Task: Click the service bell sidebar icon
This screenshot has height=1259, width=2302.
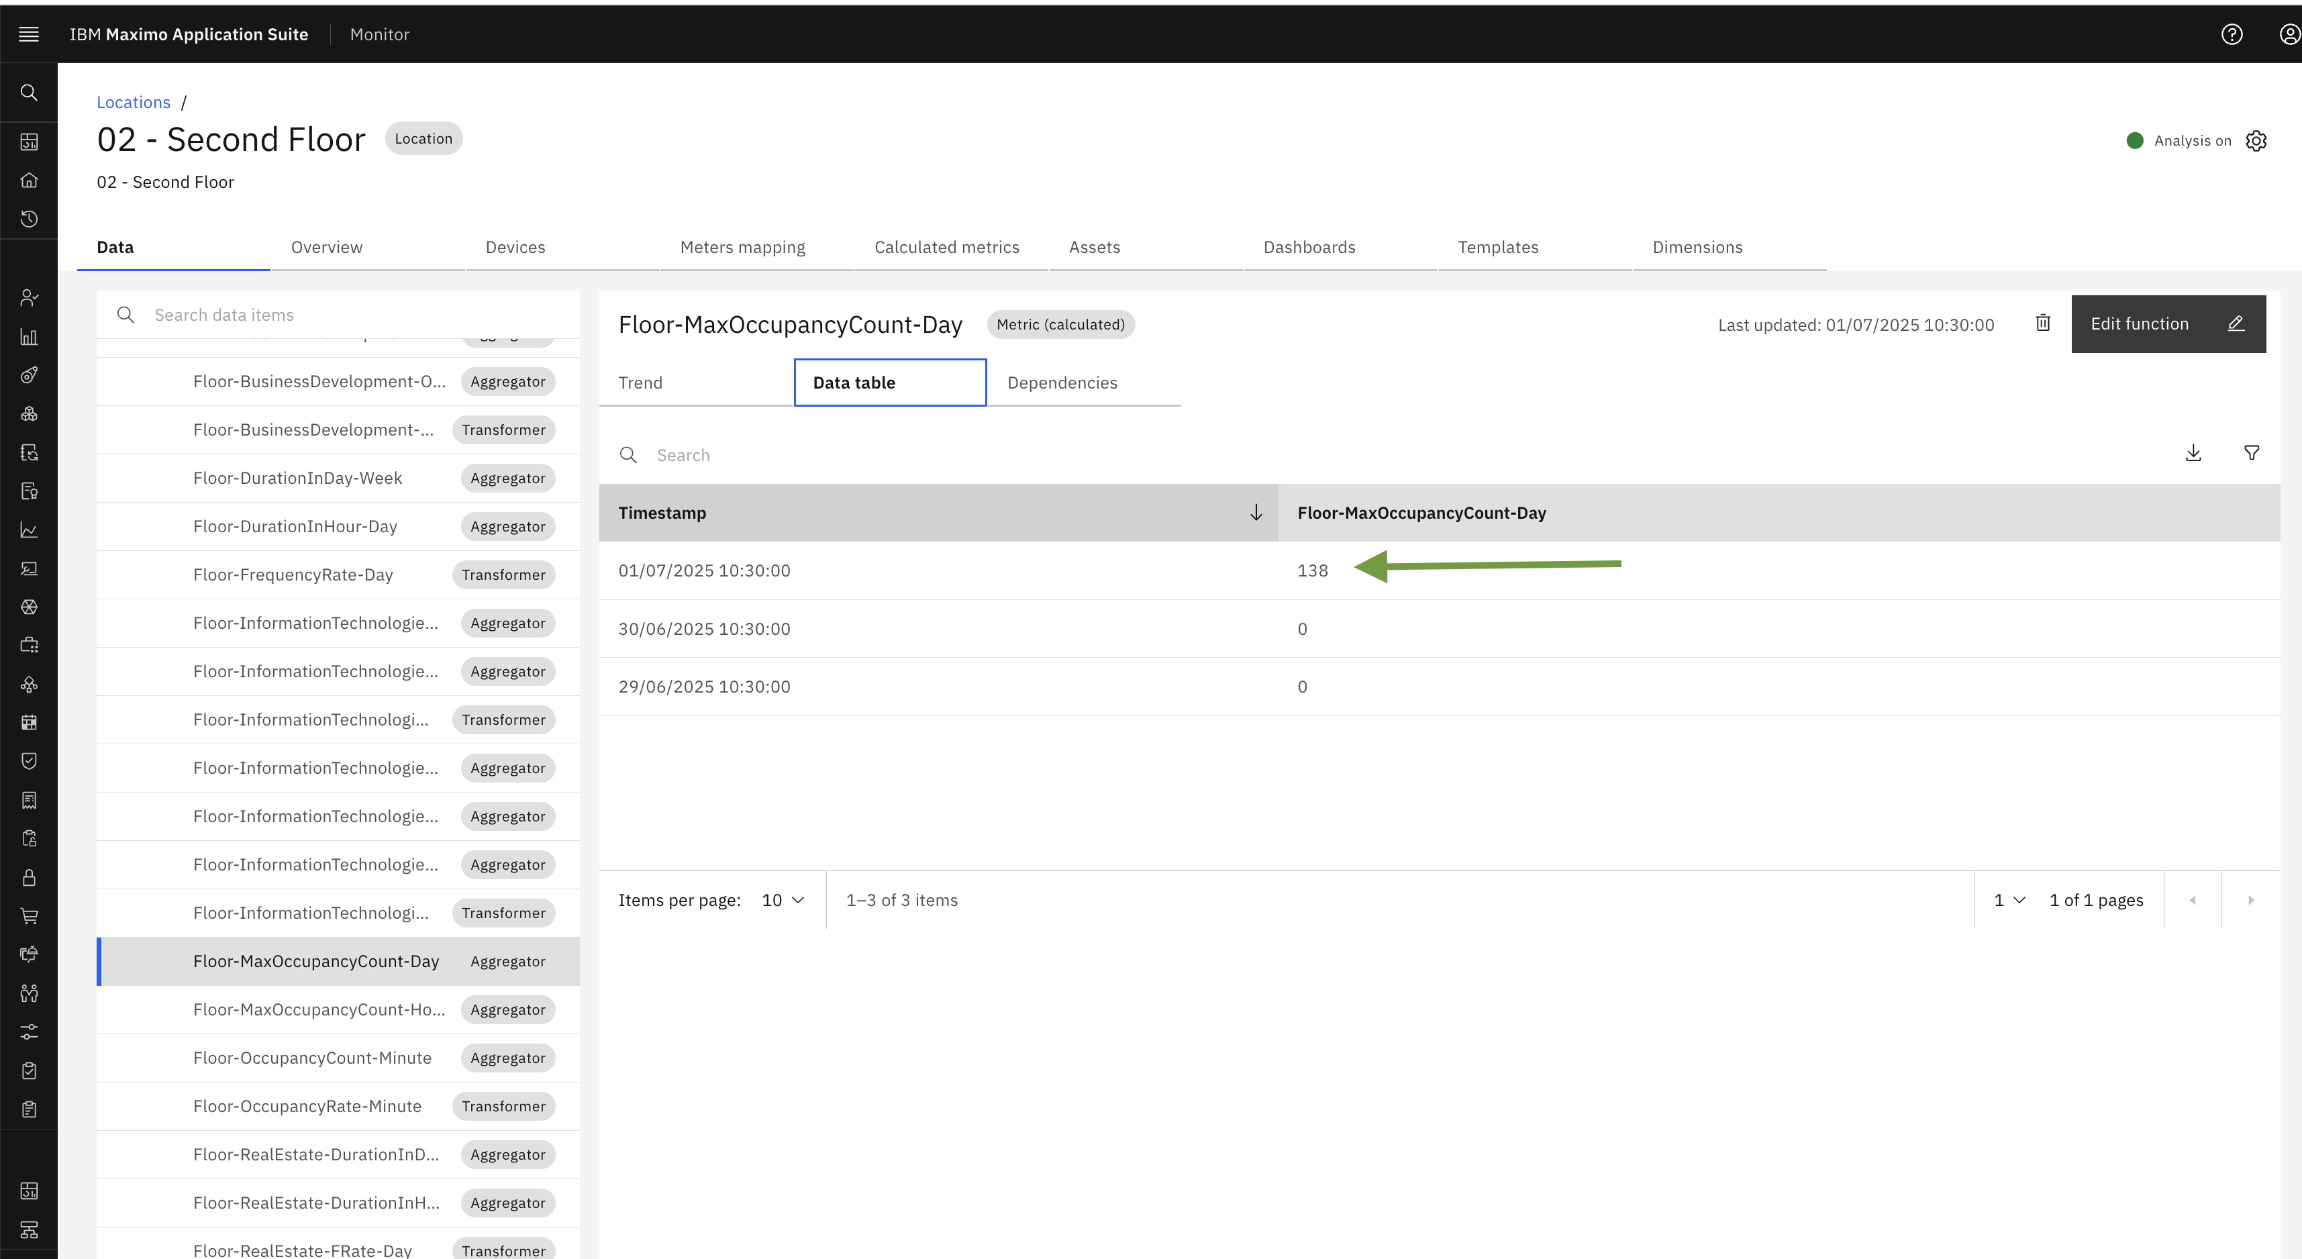Action: click(29, 954)
